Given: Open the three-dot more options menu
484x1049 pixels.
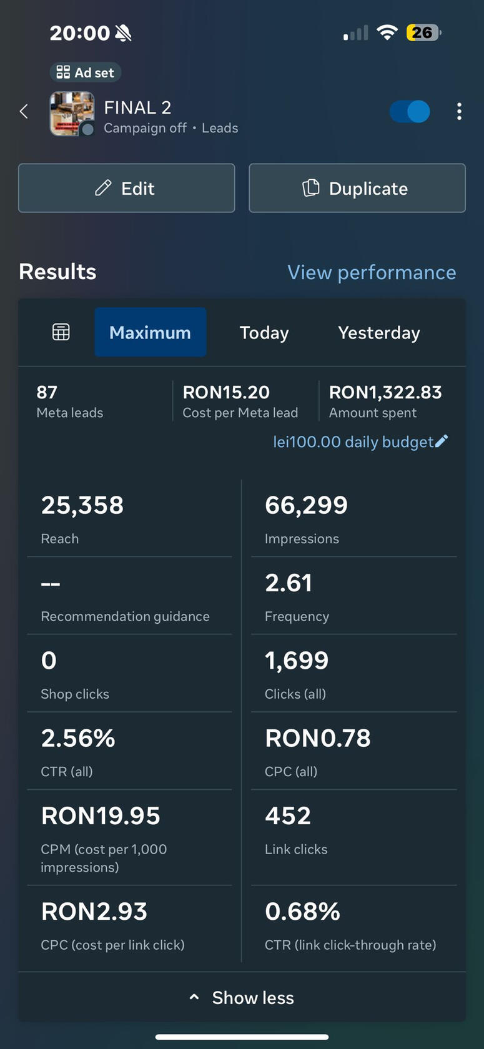Looking at the screenshot, I should tap(459, 112).
